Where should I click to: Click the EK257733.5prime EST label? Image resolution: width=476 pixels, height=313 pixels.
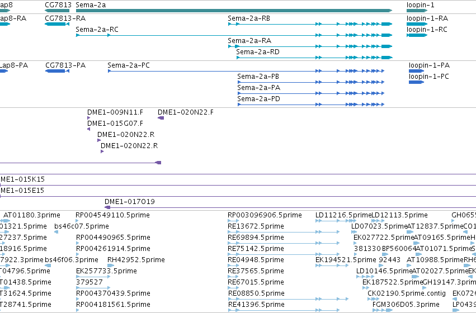(x=106, y=272)
